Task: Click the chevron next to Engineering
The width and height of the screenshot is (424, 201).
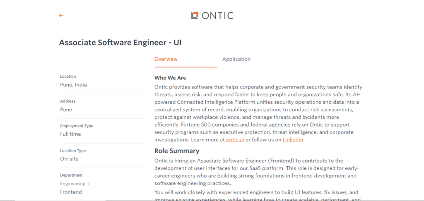Action: point(89,184)
